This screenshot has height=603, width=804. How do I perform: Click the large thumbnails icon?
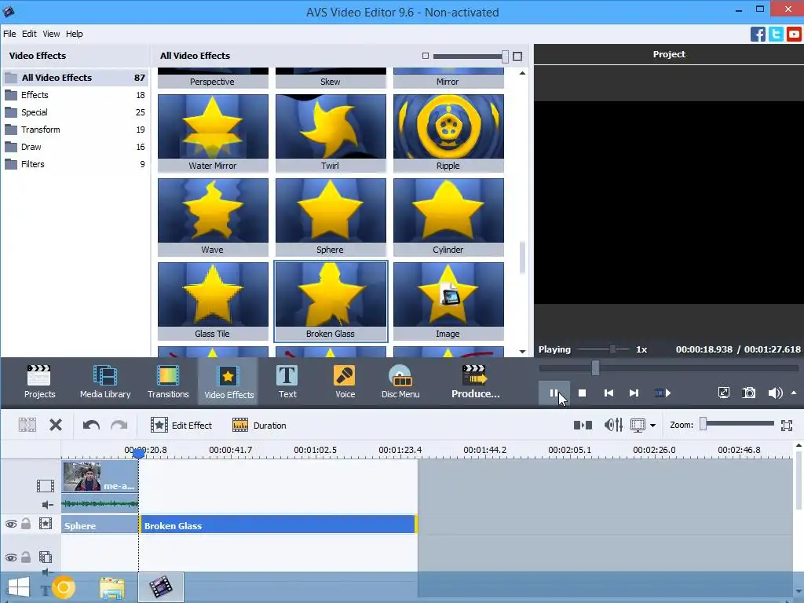click(517, 56)
